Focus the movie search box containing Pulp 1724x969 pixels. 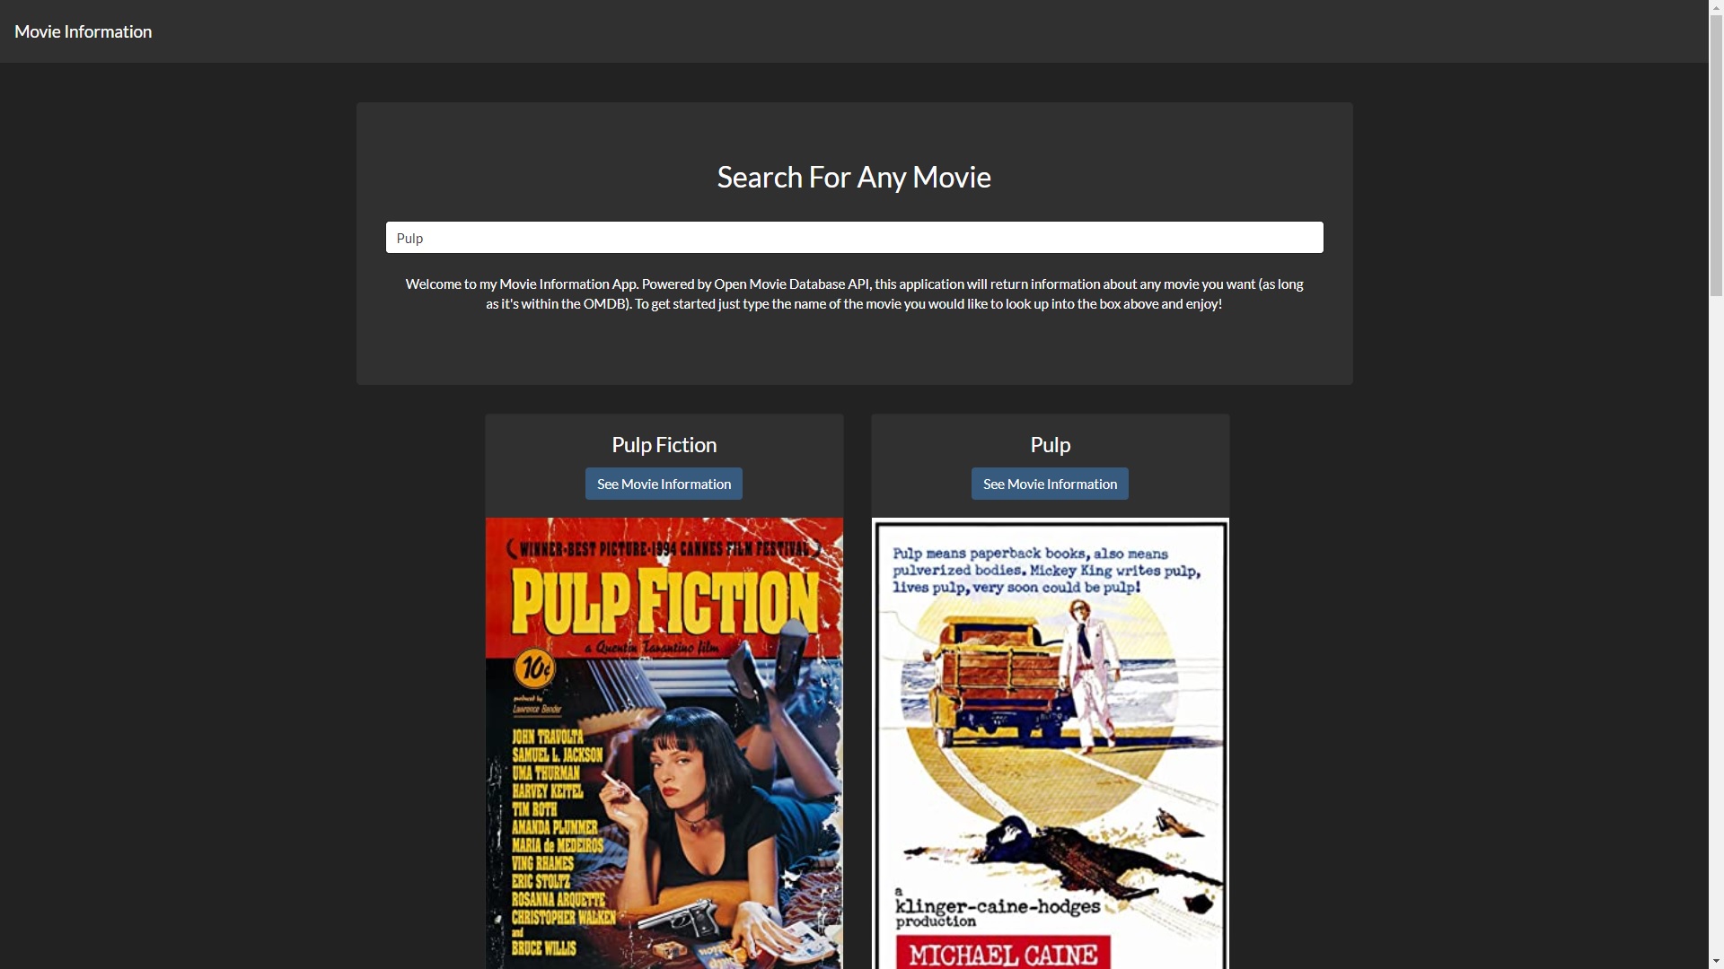click(854, 238)
